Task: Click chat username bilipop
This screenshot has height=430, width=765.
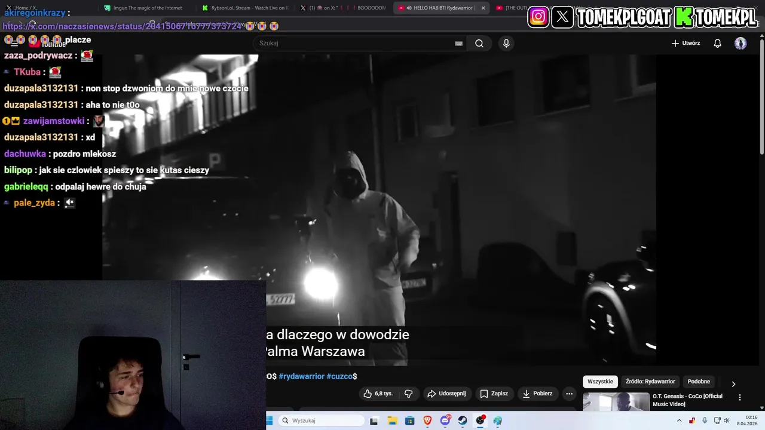Action: [x=18, y=170]
